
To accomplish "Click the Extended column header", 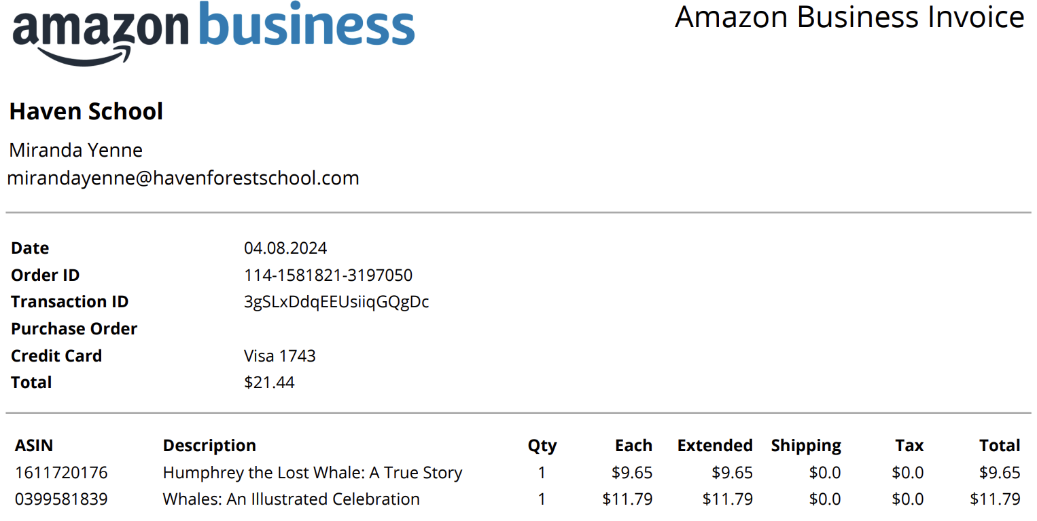I will click(x=715, y=446).
